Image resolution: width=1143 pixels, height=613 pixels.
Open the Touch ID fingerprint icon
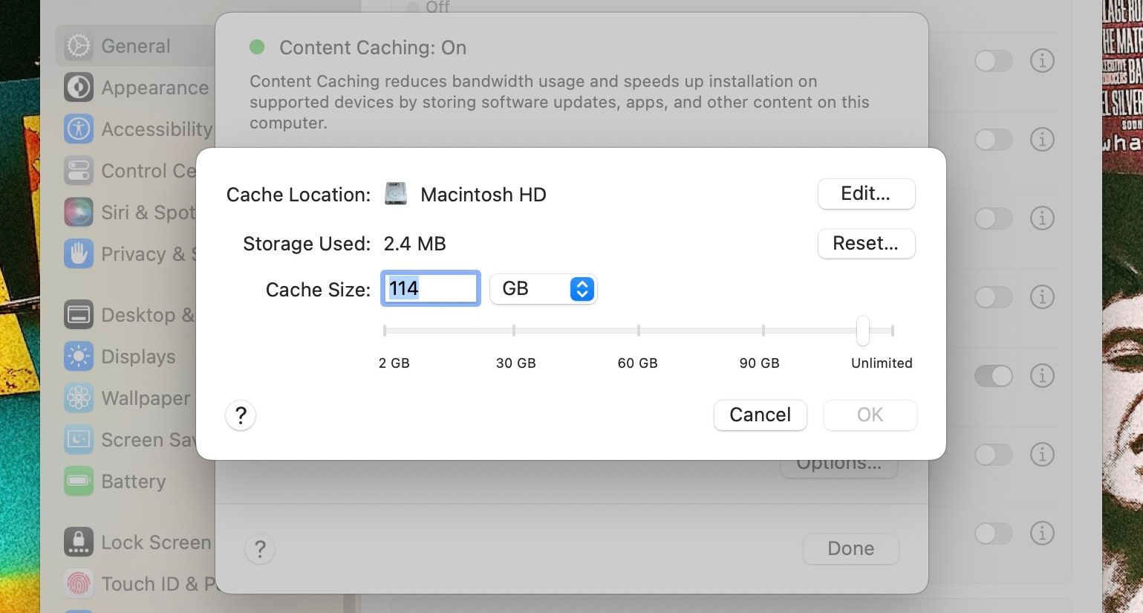pyautogui.click(x=78, y=584)
